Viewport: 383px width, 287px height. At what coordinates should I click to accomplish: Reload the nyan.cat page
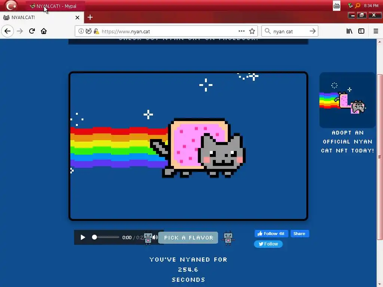pyautogui.click(x=32, y=31)
